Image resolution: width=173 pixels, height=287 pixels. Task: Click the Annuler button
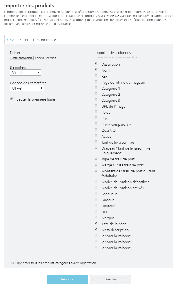(111, 280)
